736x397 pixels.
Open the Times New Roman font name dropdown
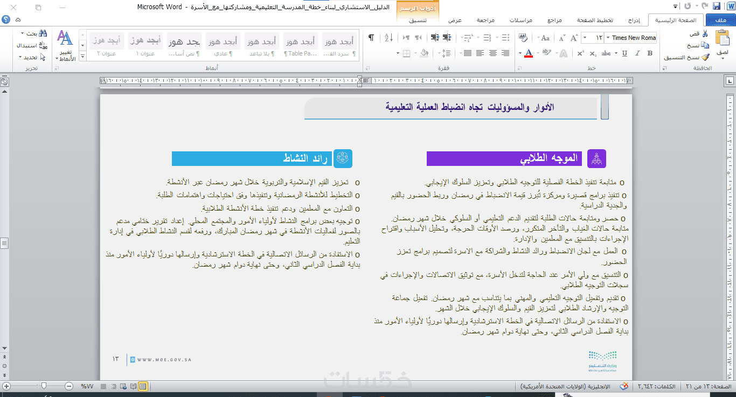pos(608,38)
